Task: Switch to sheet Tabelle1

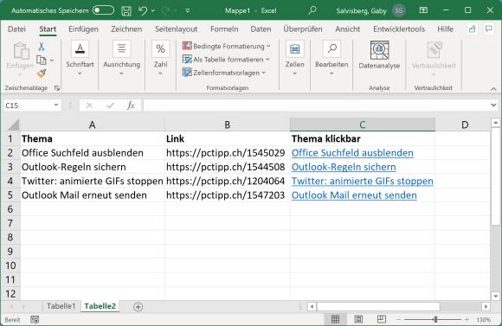Action: click(x=61, y=306)
